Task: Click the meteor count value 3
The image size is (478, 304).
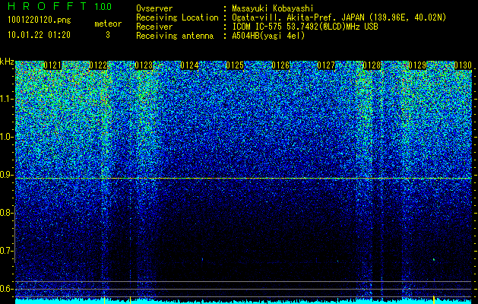Action: [x=108, y=35]
